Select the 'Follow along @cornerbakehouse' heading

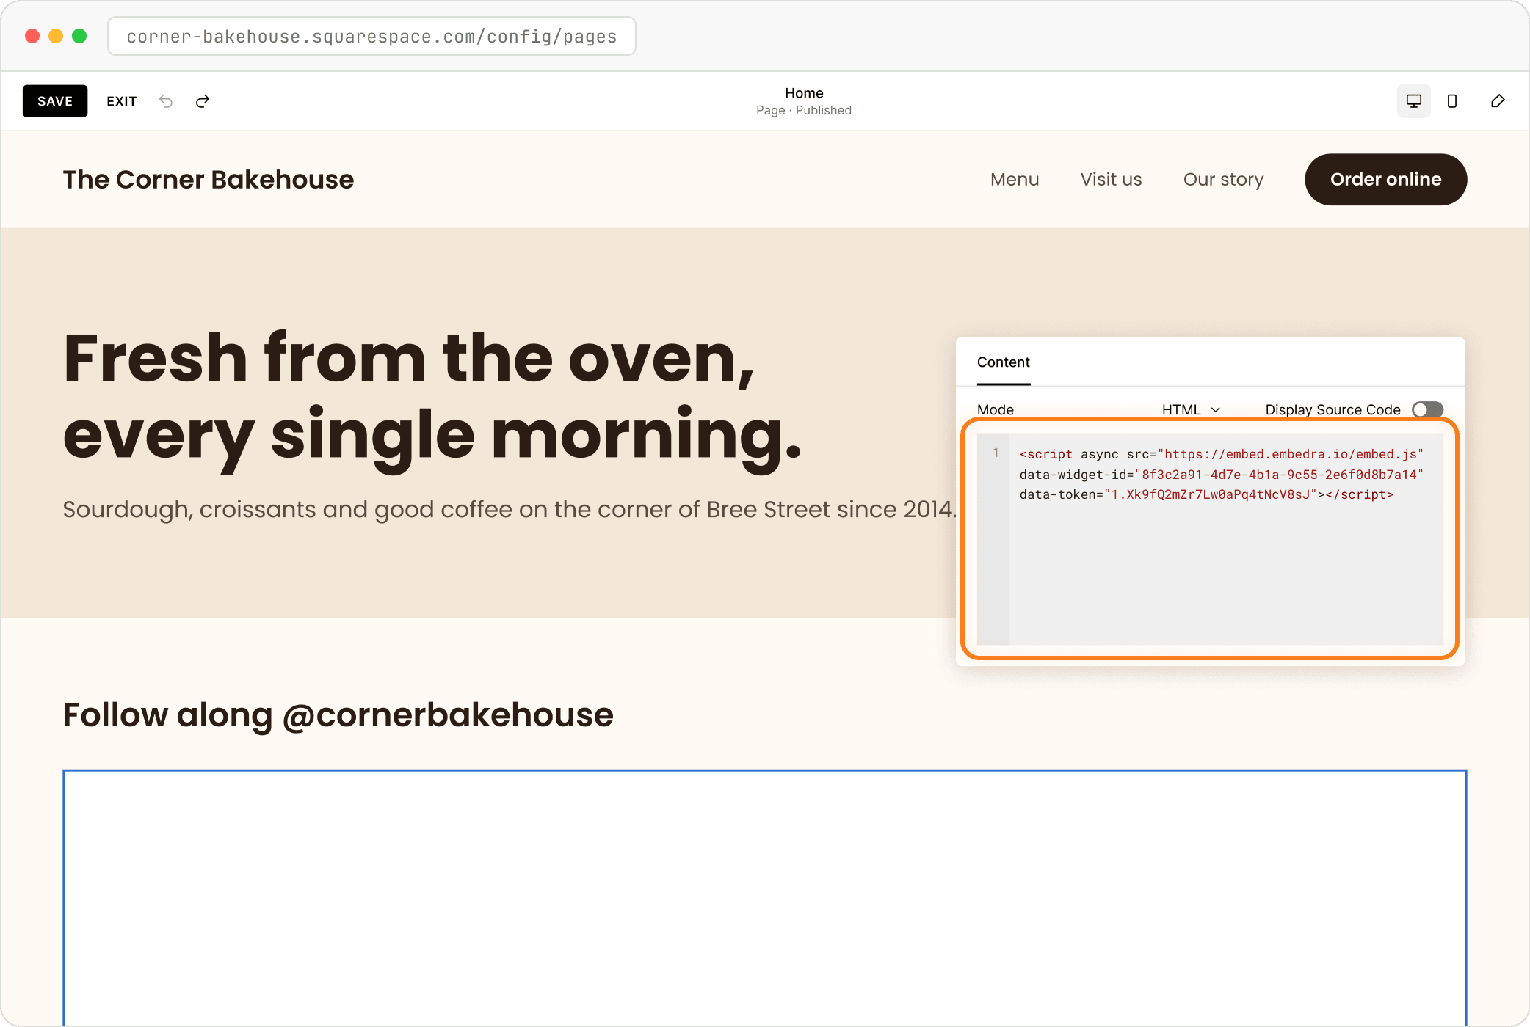(x=338, y=715)
